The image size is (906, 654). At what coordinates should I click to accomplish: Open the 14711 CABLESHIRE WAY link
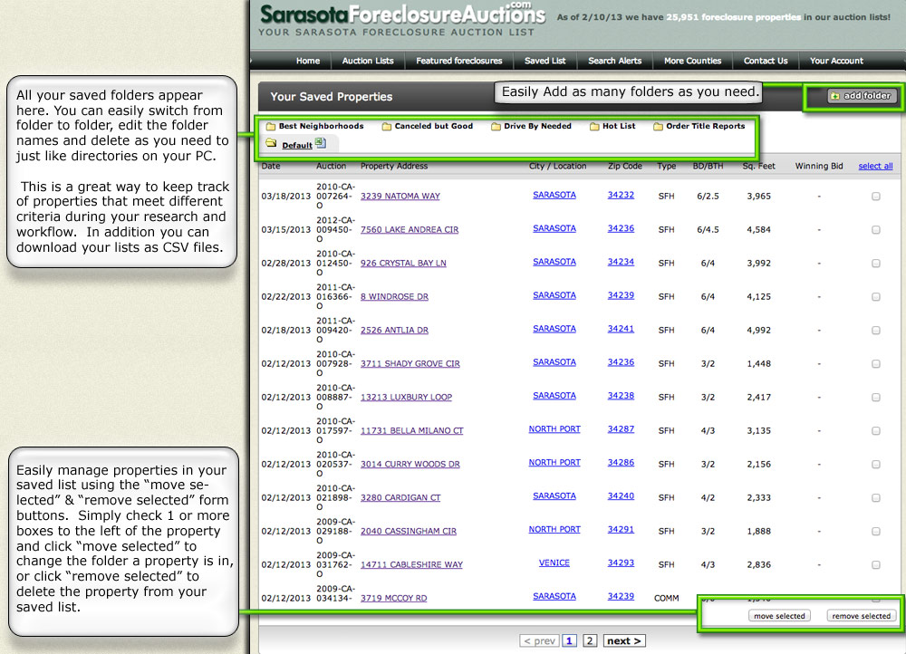click(x=411, y=565)
